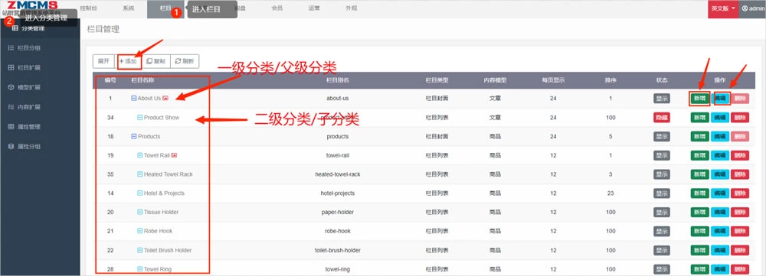Collapse the Robe Hook node
The height and width of the screenshot is (276, 766).
pyautogui.click(x=139, y=231)
